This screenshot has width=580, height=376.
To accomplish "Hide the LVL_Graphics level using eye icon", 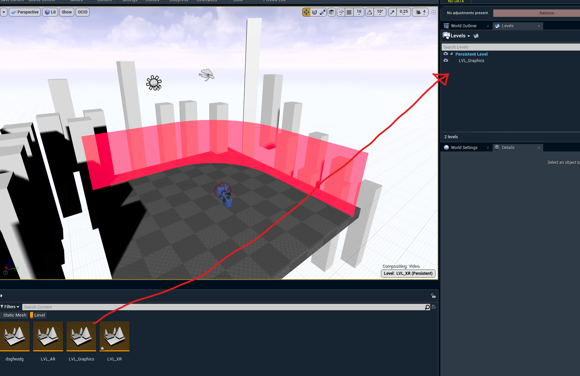I will [x=446, y=61].
